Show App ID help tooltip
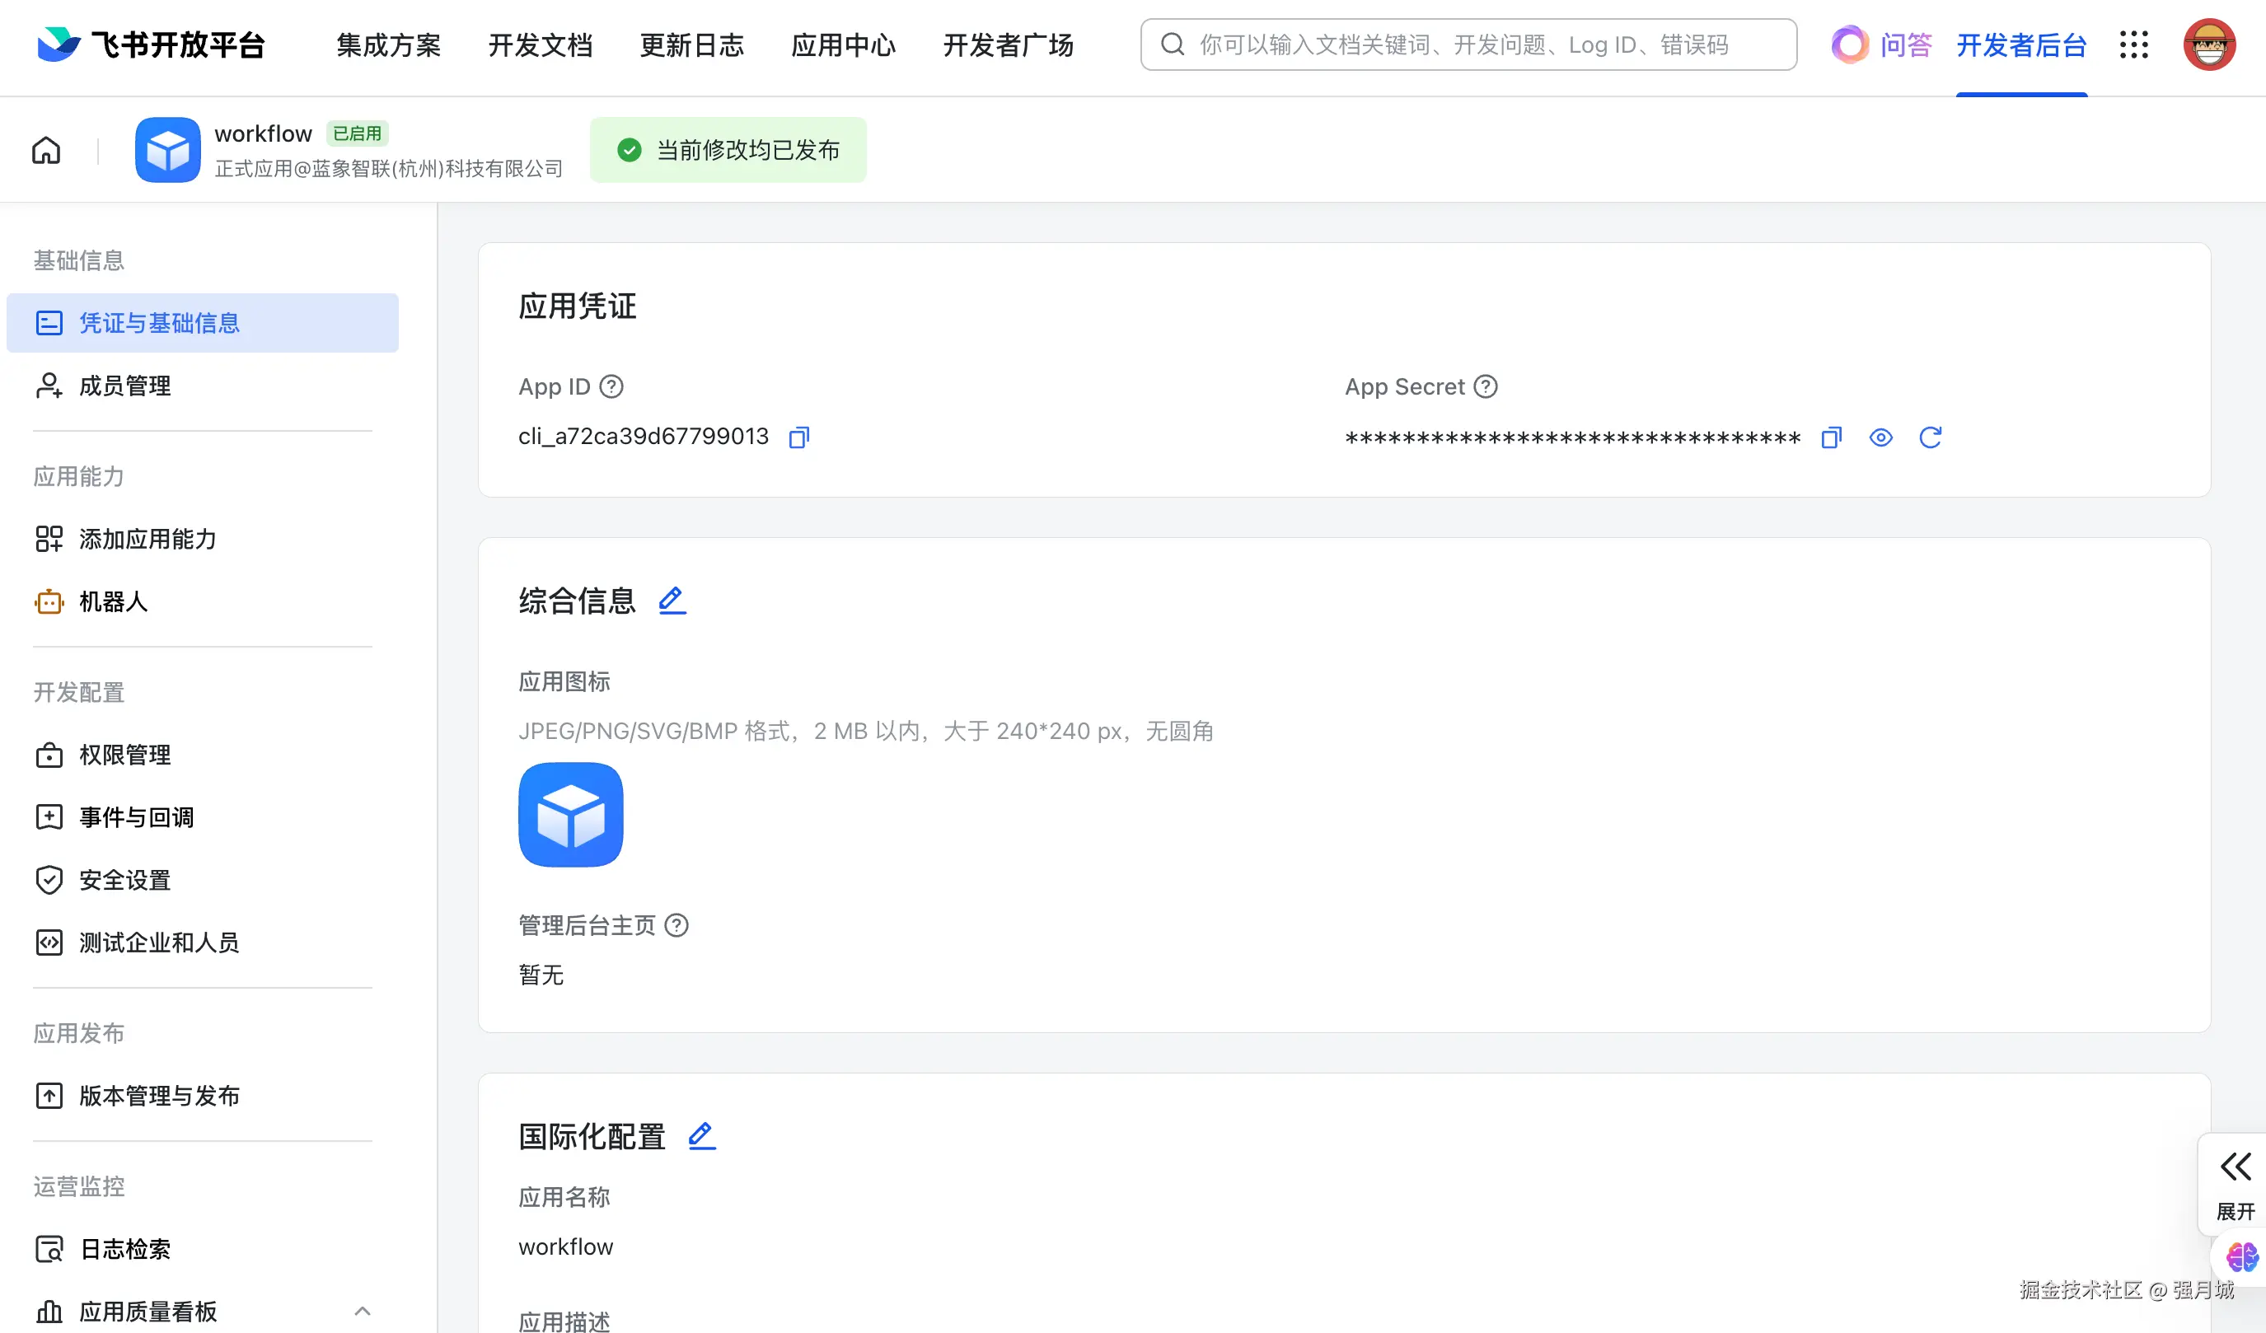The width and height of the screenshot is (2266, 1333). click(611, 386)
